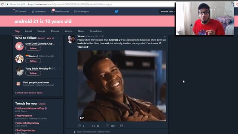Click the Twitter bird logo
Viewport: 238px width, 134px height.
tap(116, 12)
